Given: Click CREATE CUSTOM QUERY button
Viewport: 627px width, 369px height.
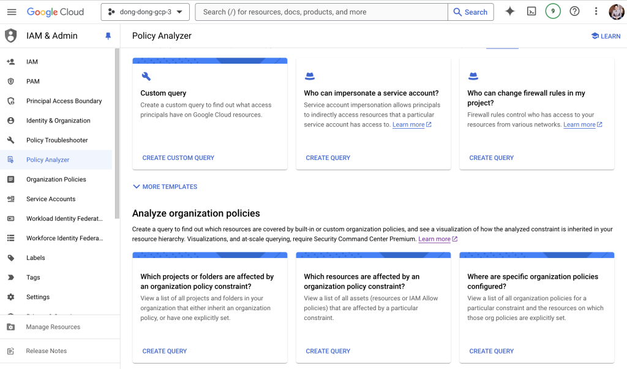Looking at the screenshot, I should click(178, 158).
